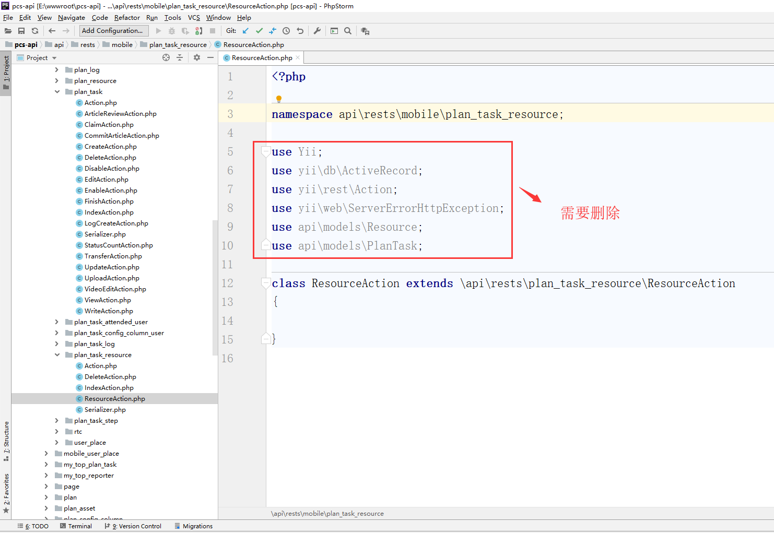Screen dimensions: 774x533
Task: Click the Git Update Project arrow icon
Action: pos(245,31)
